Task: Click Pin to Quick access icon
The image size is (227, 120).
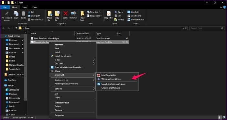Action: pos(7,14)
